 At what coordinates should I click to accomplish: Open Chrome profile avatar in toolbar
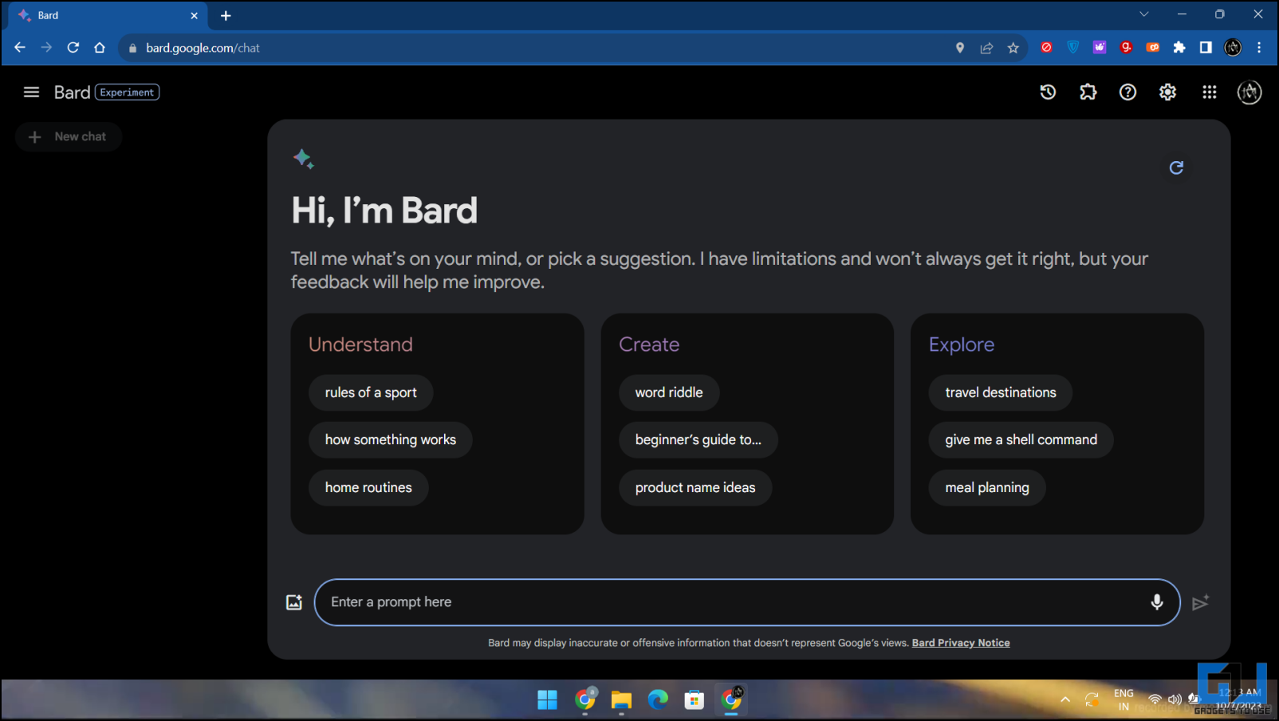pyautogui.click(x=1233, y=48)
